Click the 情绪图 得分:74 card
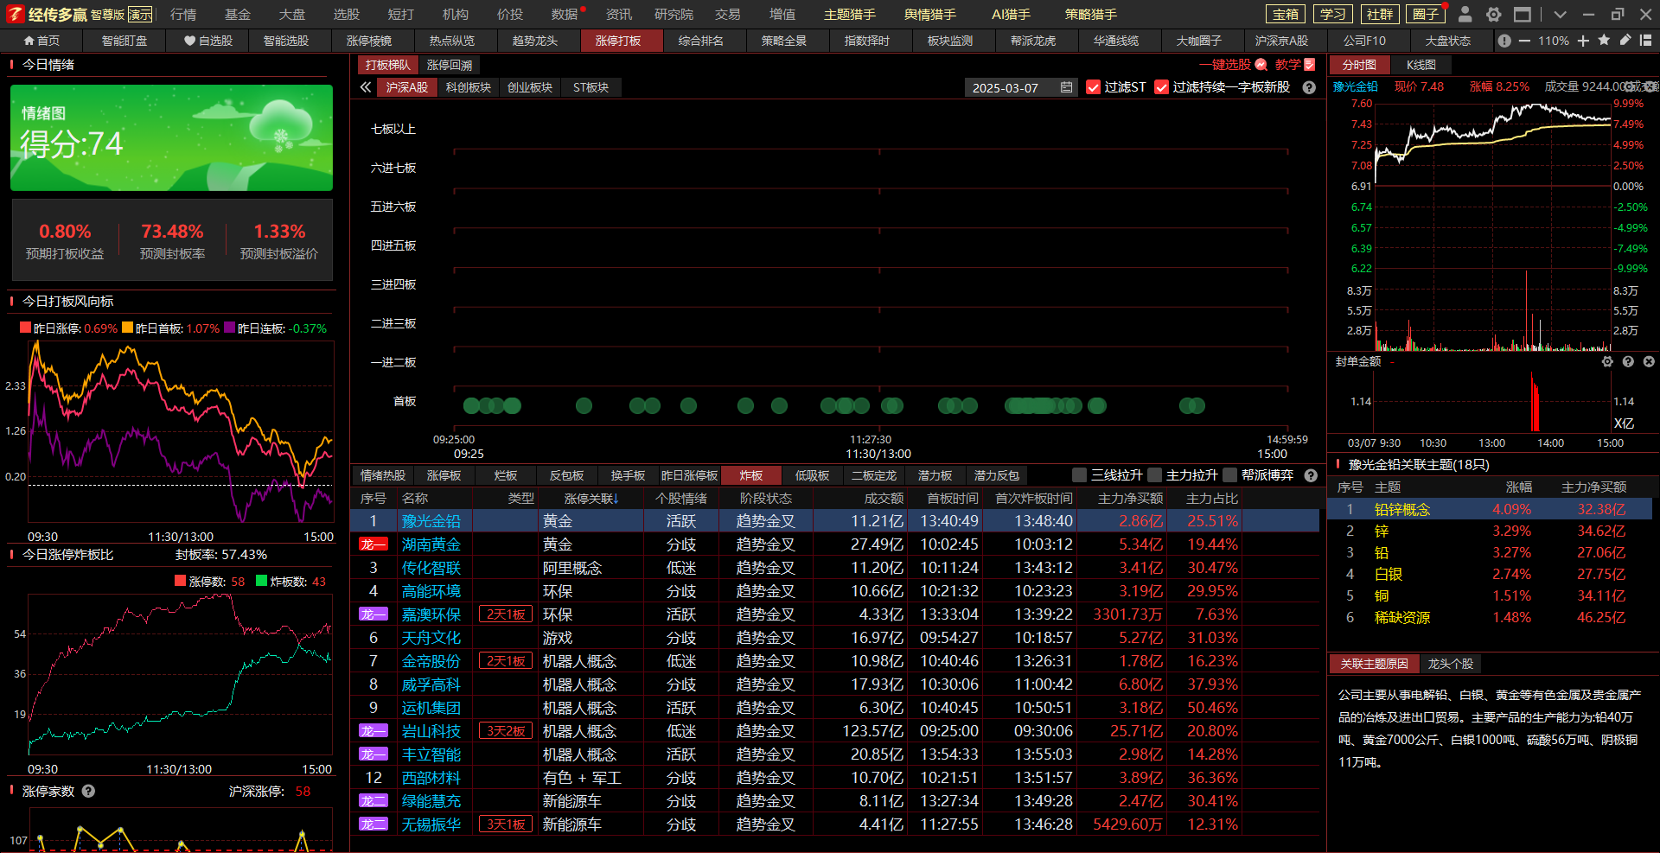1660x853 pixels. [171, 137]
